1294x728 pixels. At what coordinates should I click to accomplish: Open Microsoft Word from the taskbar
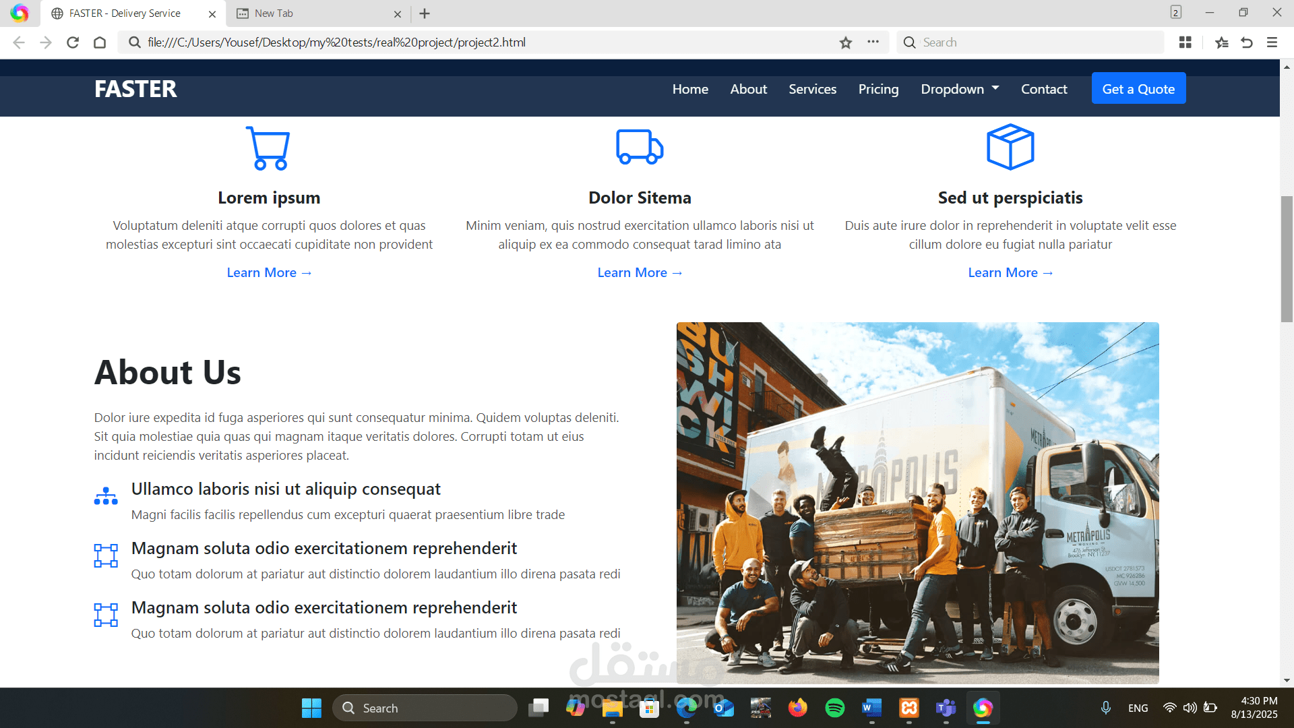pyautogui.click(x=871, y=708)
